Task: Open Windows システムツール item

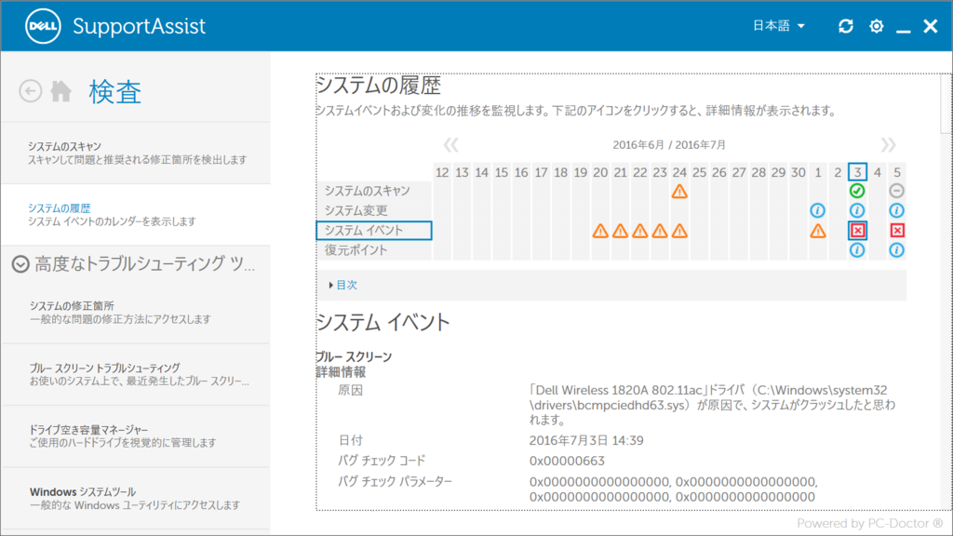Action: pyautogui.click(x=136, y=499)
